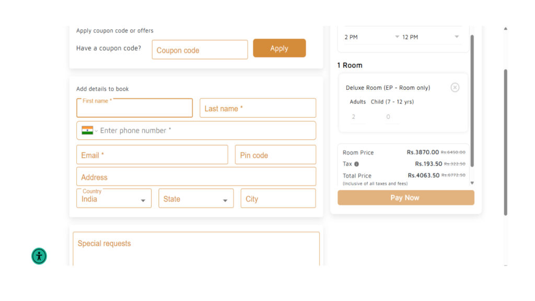Image resolution: width=535 pixels, height=301 pixels.
Task: Click the booking summary panel scrollbar
Action: (x=472, y=99)
